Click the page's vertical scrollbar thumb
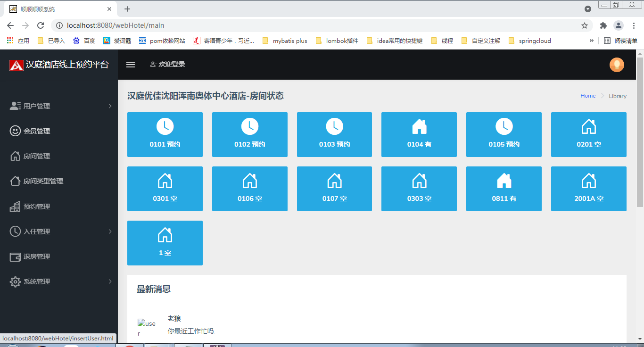Viewport: 644px width, 347px height. tap(640, 132)
